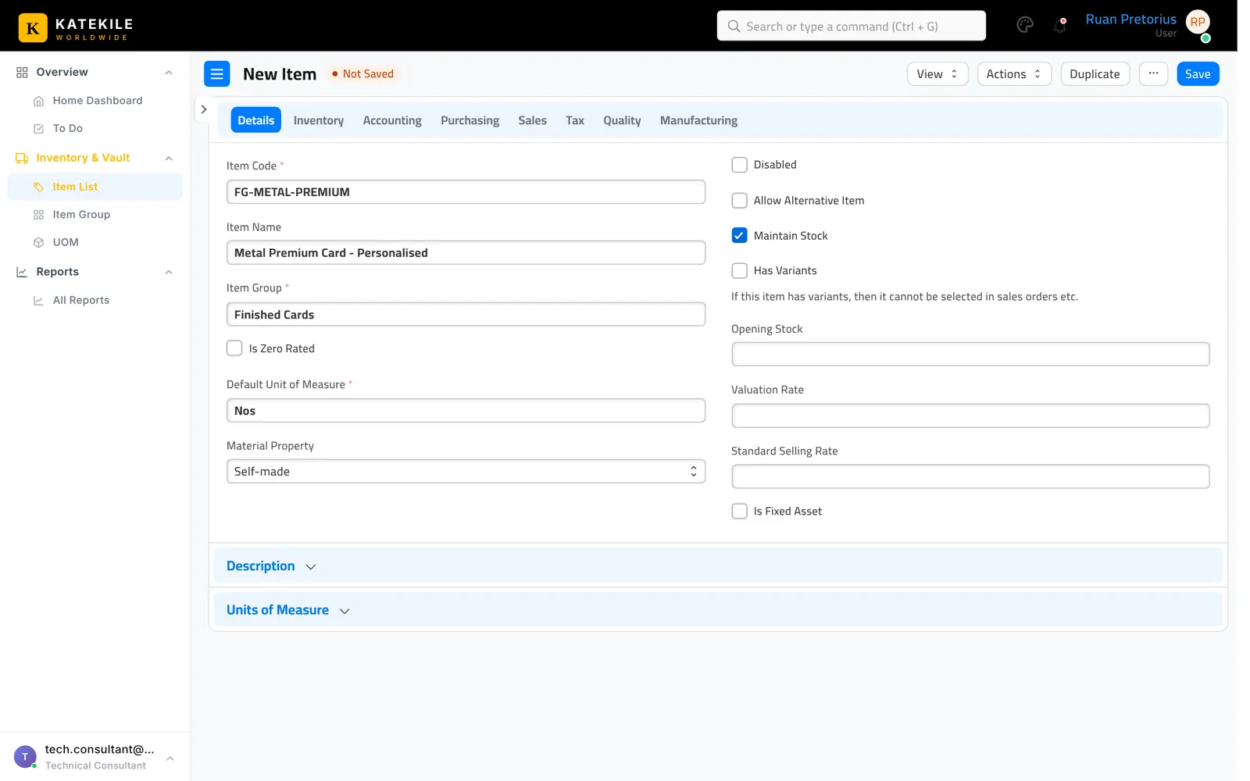Click the RP user avatar
1250x781 pixels.
click(1197, 23)
